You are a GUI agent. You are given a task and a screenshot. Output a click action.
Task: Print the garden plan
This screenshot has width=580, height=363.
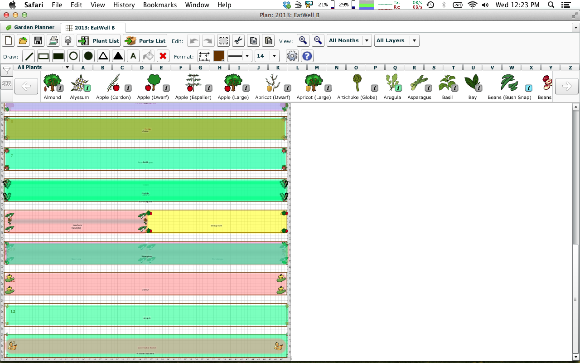click(x=53, y=40)
